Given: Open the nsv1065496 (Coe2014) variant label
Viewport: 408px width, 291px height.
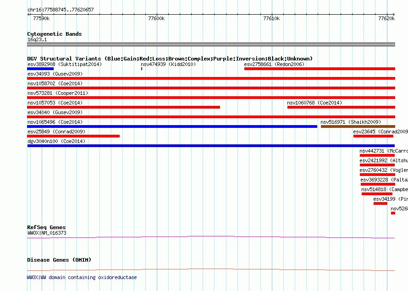Looking at the screenshot, I should pos(55,122).
